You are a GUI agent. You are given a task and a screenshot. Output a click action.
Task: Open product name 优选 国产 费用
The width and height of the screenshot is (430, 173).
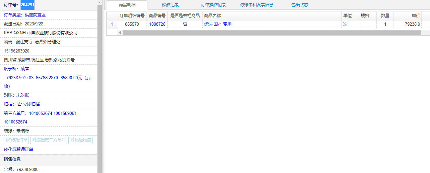(x=218, y=24)
